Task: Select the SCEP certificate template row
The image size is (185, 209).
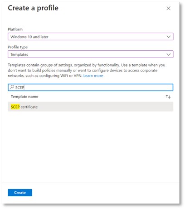Action: click(90, 107)
